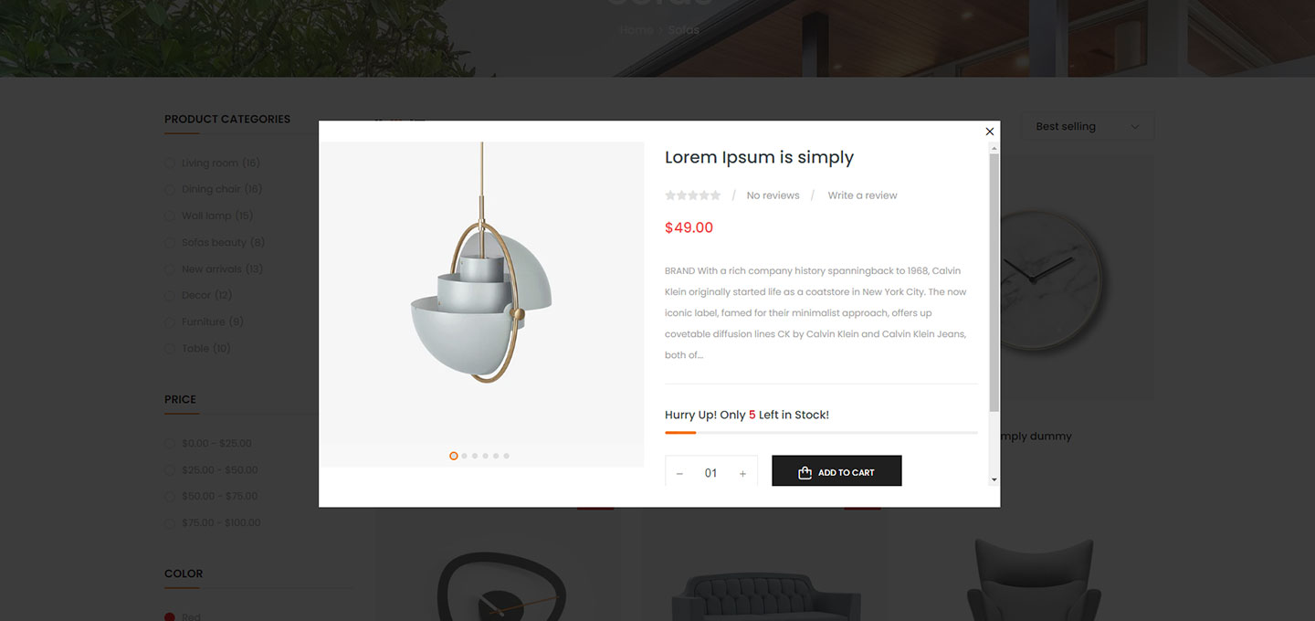The width and height of the screenshot is (1315, 621).
Task: Click the quantity input field showing 01
Action: [x=711, y=473]
